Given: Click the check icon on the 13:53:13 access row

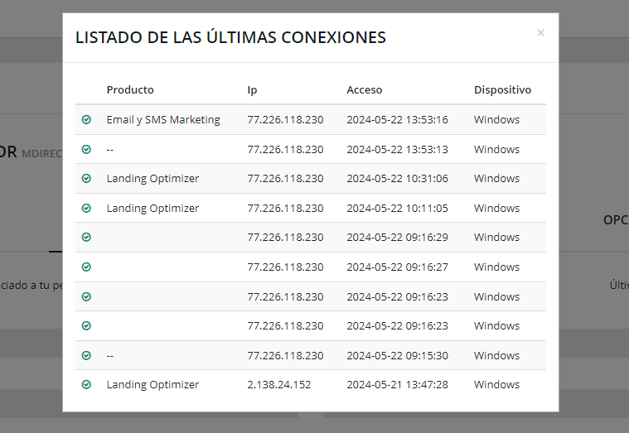Looking at the screenshot, I should click(86, 150).
